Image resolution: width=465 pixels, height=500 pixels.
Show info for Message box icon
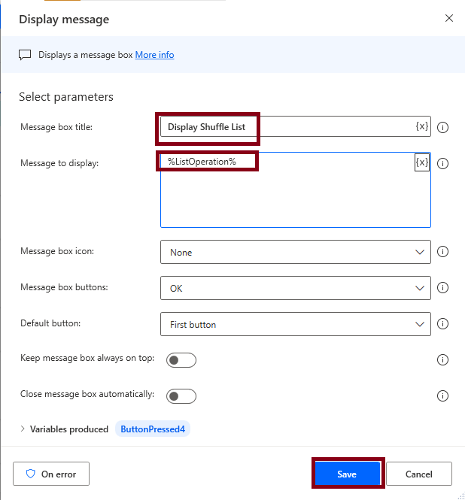pyautogui.click(x=443, y=253)
